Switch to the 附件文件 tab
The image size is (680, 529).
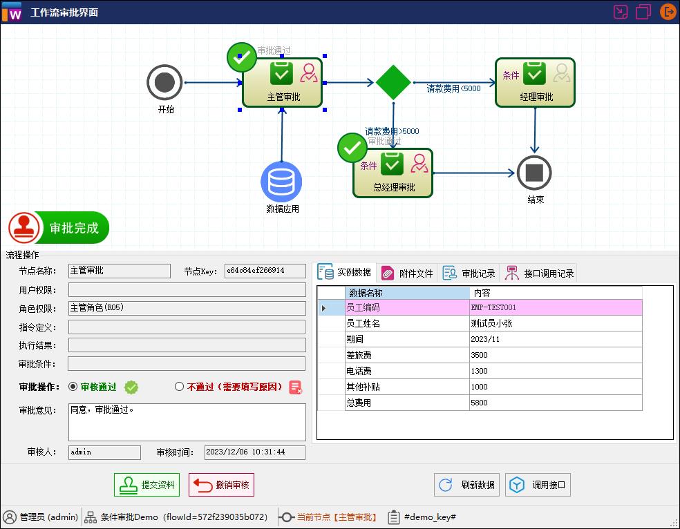[408, 273]
